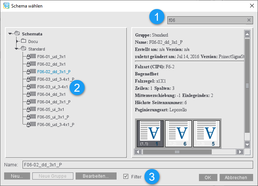The width and height of the screenshot is (258, 186).
Task: Select scheme F06-03_ud_3-4x1_P
Action: 56,79
